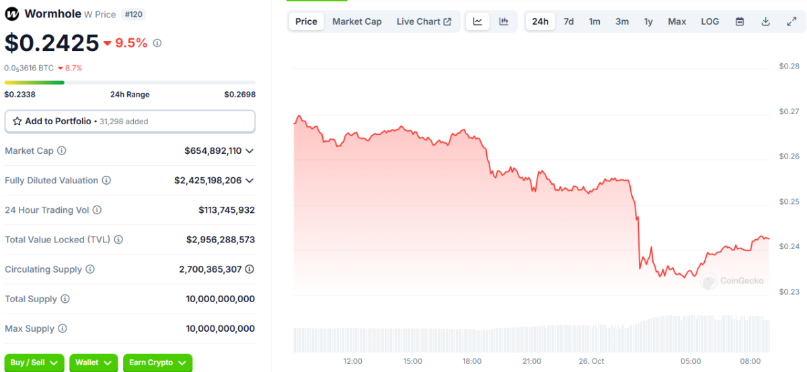The height and width of the screenshot is (372, 807).
Task: Select the Price tab
Action: point(306,21)
